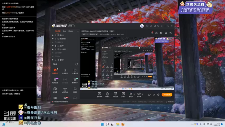Toggle visibility eye for 收藏项目 source

pos(53,39)
